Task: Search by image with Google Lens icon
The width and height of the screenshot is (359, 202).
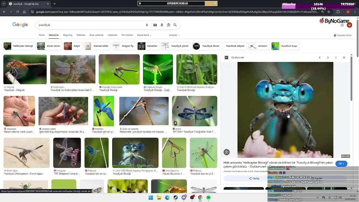Action: point(169,25)
